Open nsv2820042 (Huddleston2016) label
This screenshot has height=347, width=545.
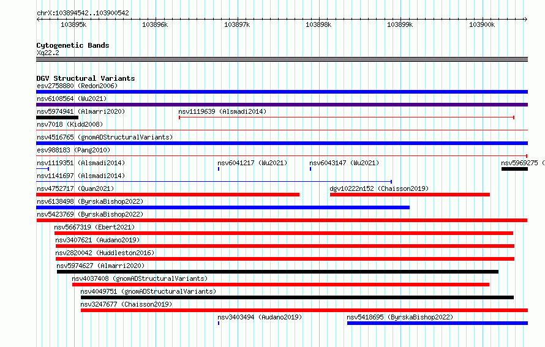point(105,253)
